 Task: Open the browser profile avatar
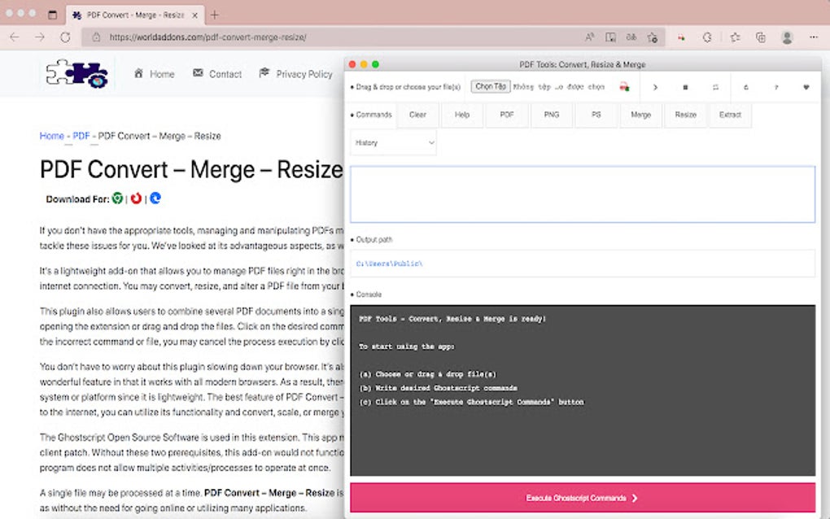[787, 37]
